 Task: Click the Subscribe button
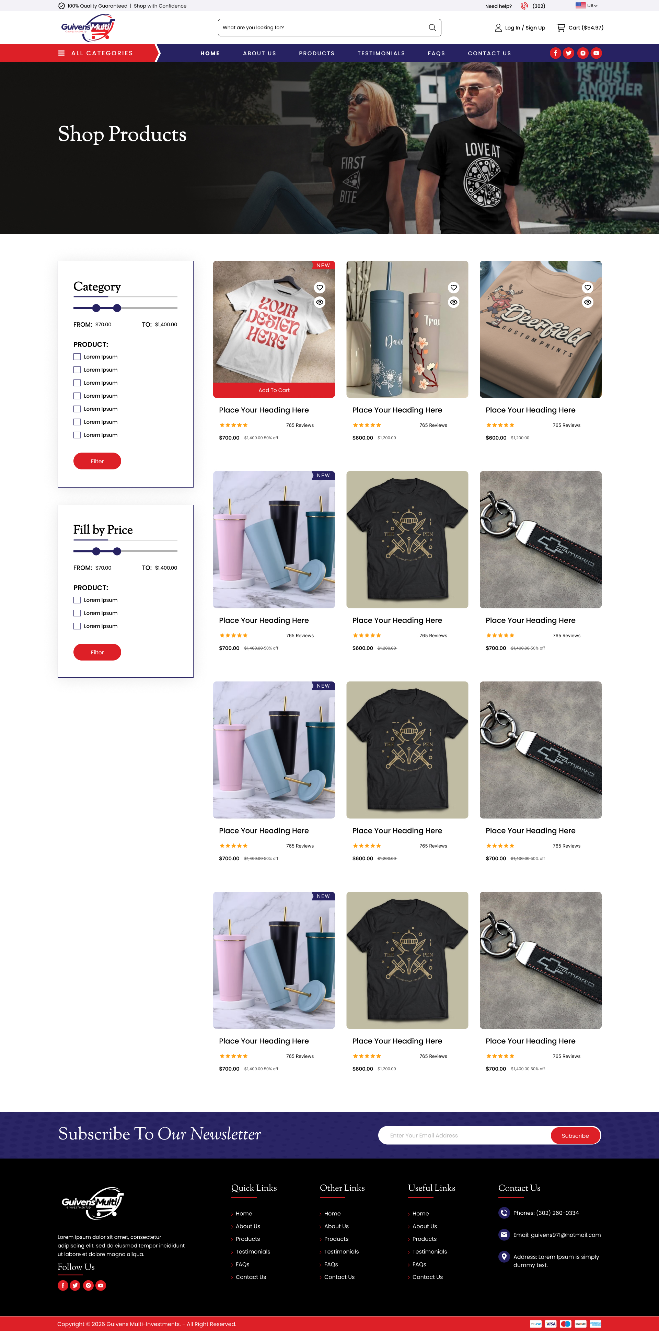pyautogui.click(x=575, y=1135)
